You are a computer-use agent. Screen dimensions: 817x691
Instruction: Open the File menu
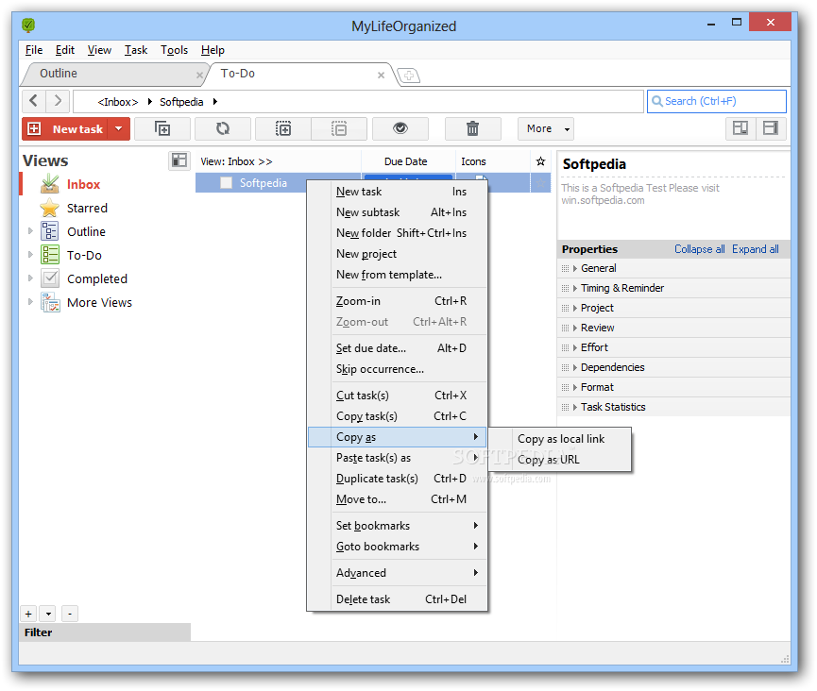point(34,50)
